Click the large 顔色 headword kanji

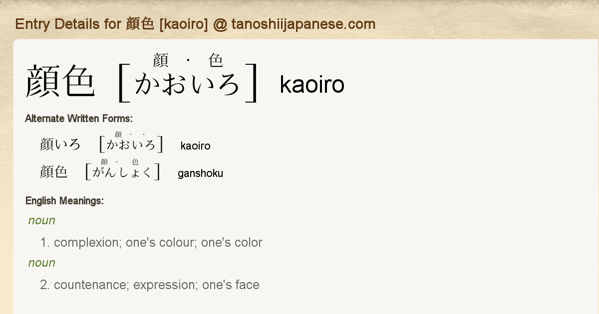pyautogui.click(x=60, y=81)
